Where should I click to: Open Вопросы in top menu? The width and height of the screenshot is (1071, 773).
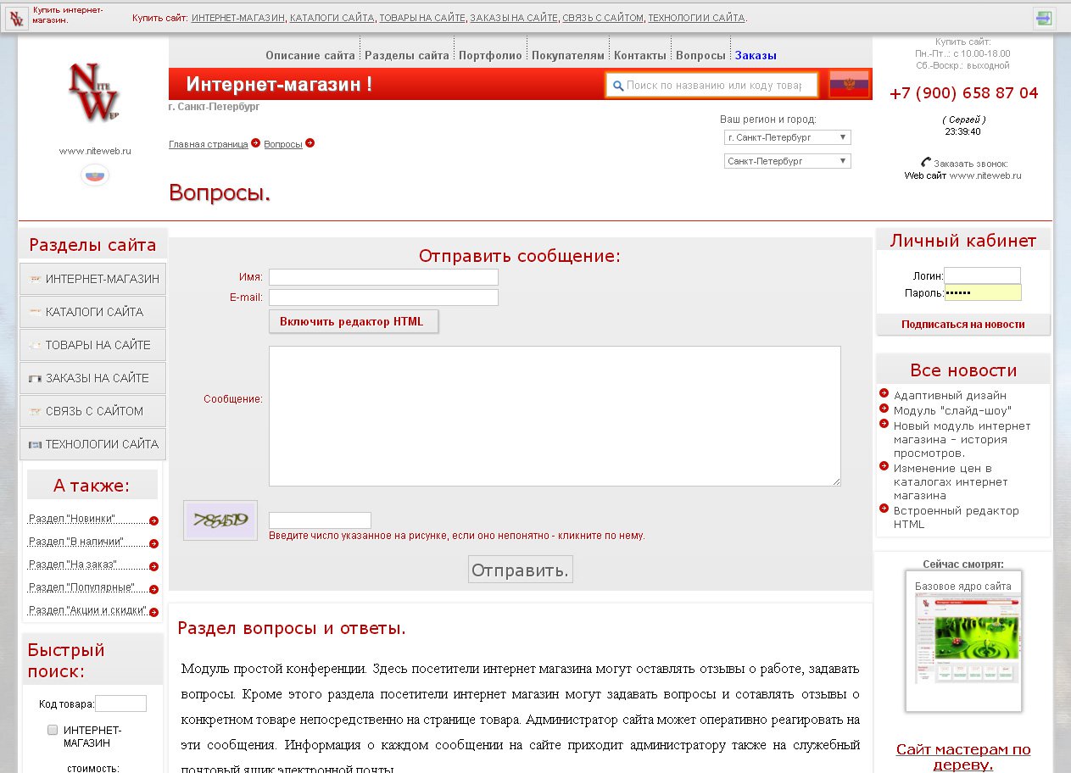coord(700,55)
